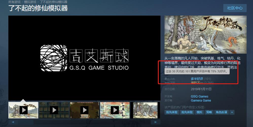Play the second video thumbnail
Viewport: 253px width, 127px height.
pos(54,110)
